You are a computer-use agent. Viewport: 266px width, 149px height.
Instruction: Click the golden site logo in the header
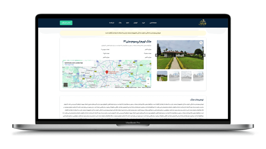coord(201,23)
